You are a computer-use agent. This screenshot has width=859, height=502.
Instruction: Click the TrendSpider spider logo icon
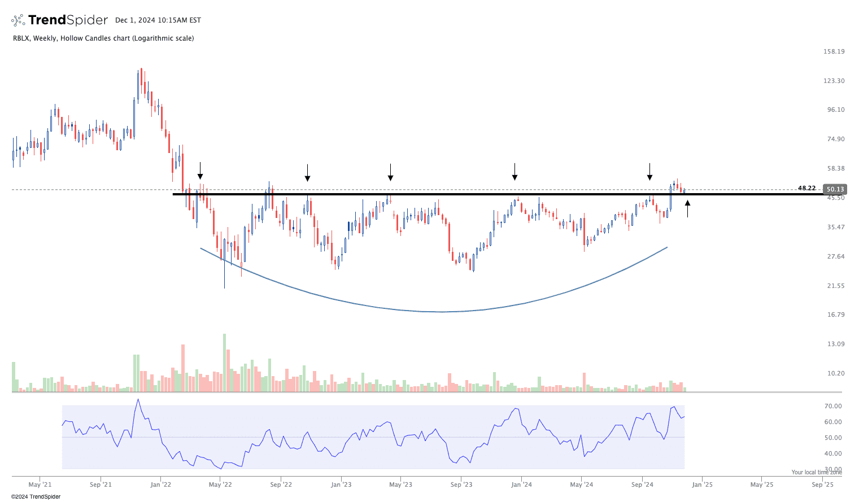click(x=18, y=20)
